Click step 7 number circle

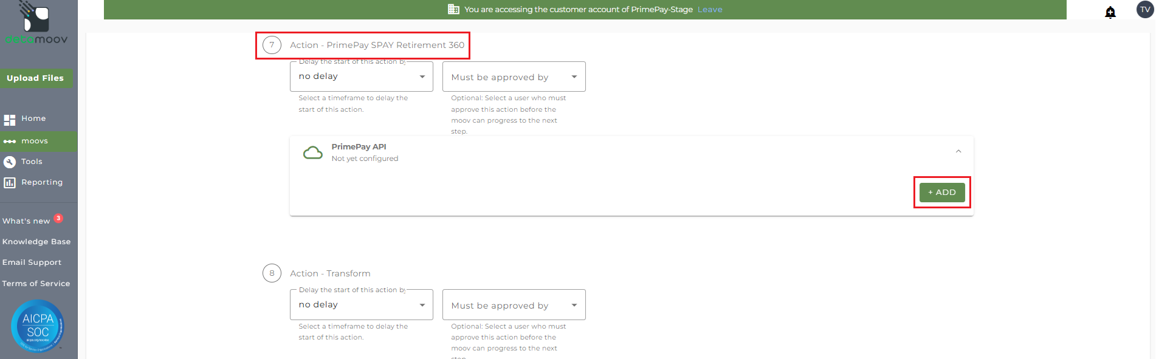272,45
